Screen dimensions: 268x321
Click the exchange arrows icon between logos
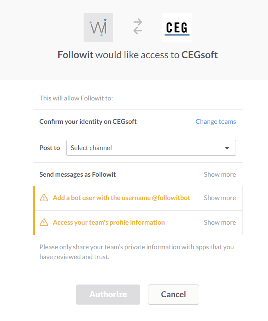[x=138, y=27]
